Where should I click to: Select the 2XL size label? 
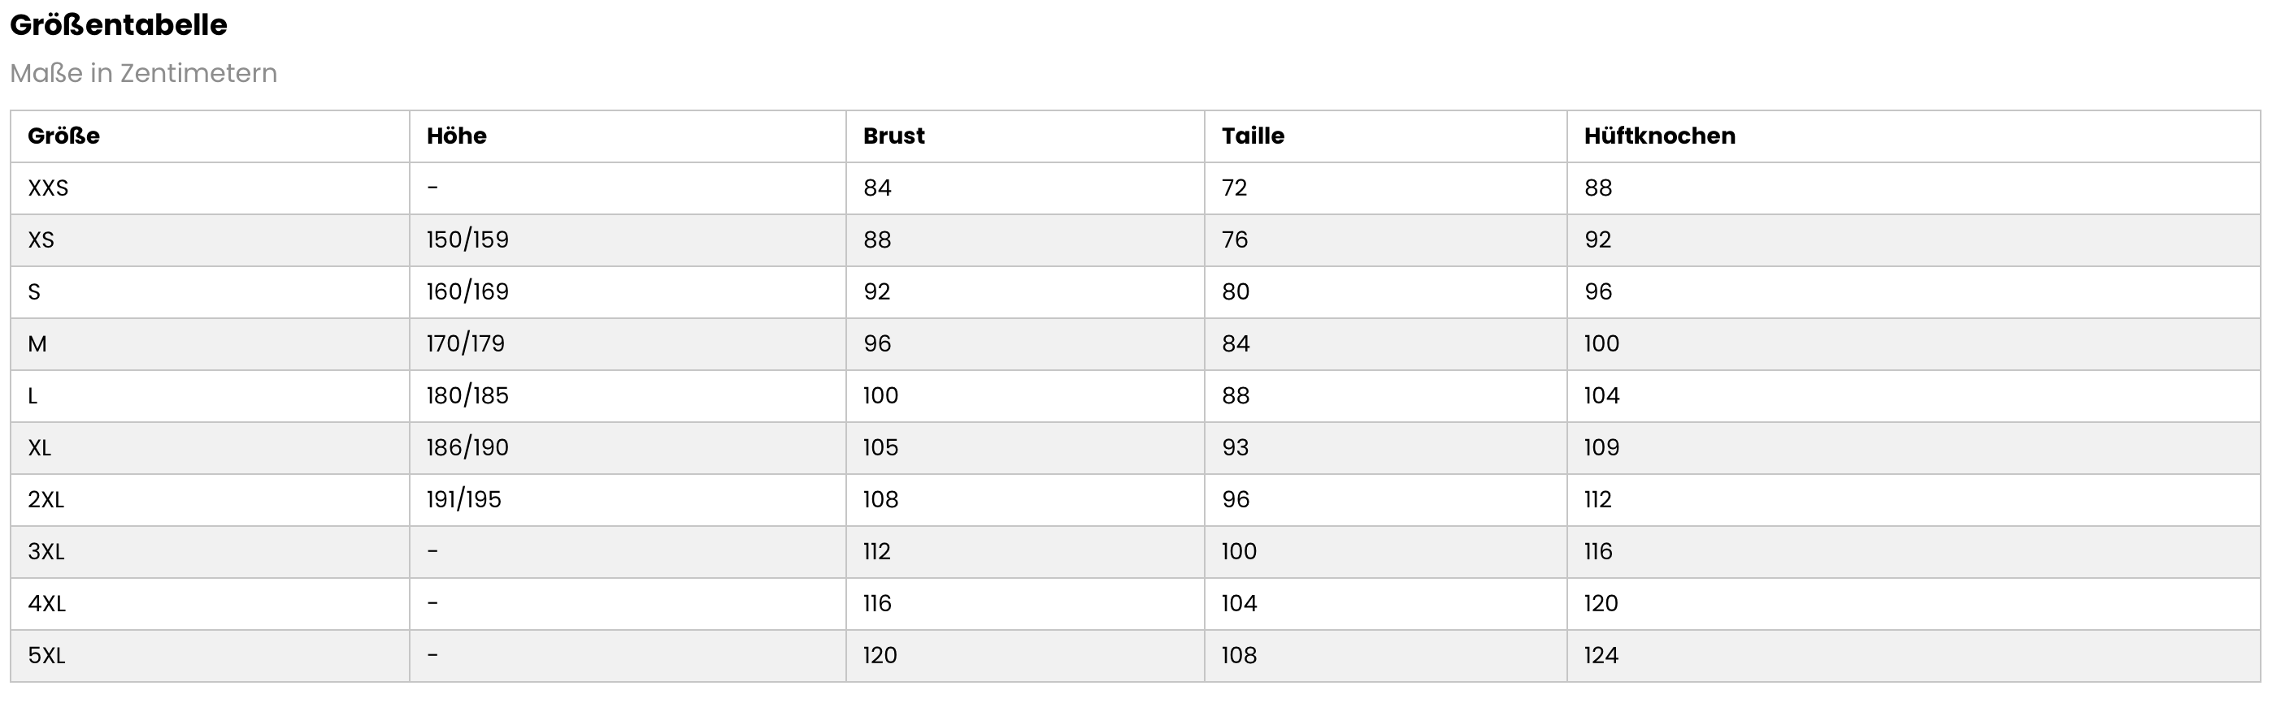(x=46, y=499)
